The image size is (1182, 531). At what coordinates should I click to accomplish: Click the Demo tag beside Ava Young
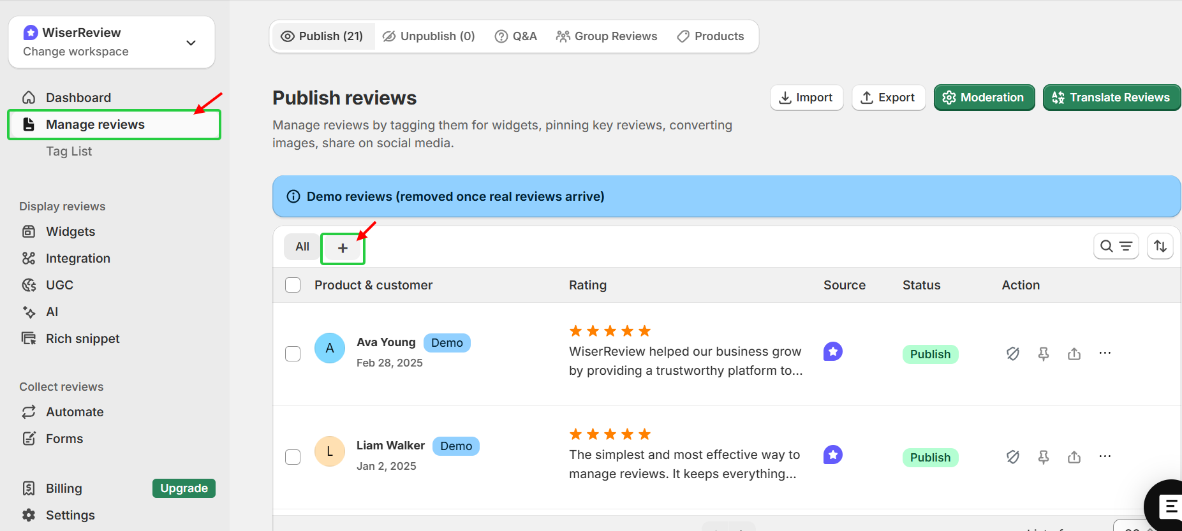[x=447, y=343]
